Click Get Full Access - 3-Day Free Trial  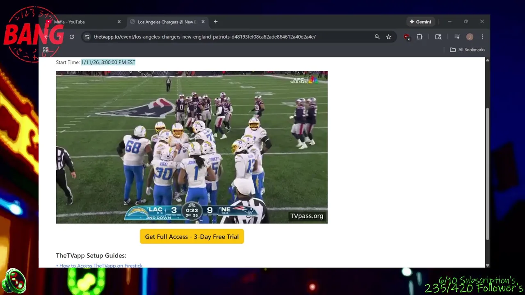pos(192,236)
